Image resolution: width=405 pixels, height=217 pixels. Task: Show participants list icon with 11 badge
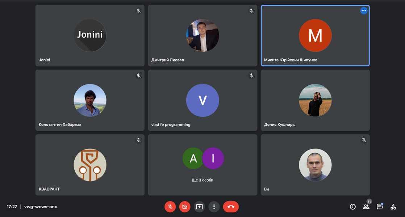[366, 207]
